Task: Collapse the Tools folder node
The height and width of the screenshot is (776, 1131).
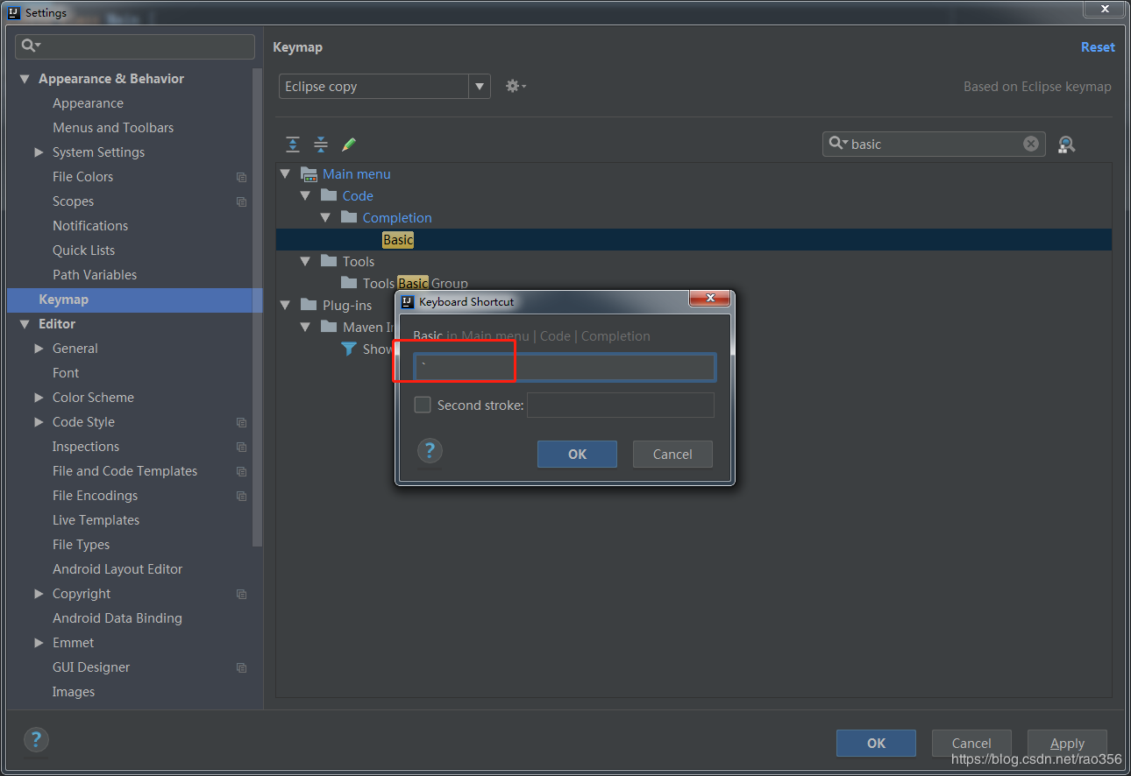Action: 305,262
